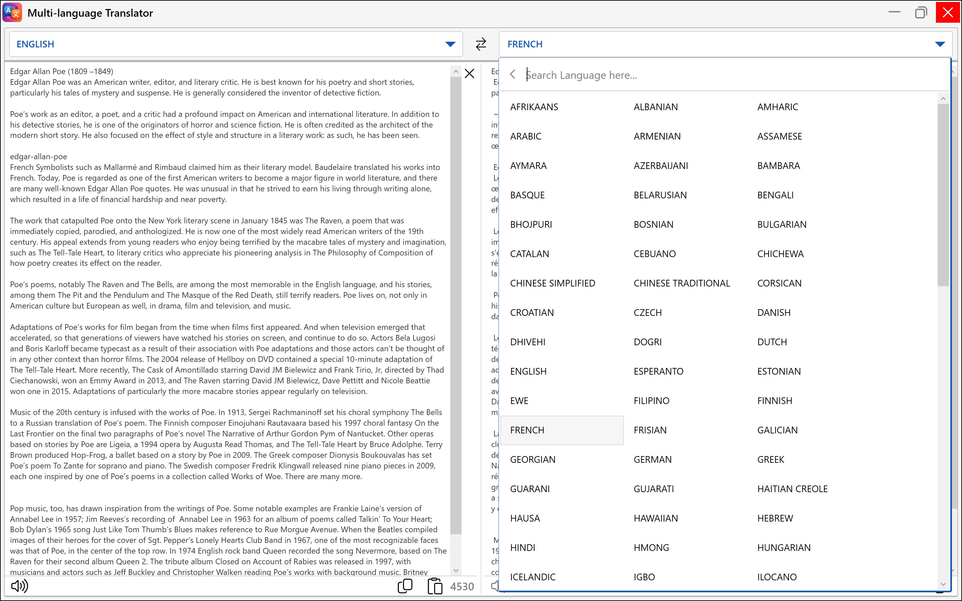
Task: Open the ENGLISH source language dropdown
Action: 450,44
